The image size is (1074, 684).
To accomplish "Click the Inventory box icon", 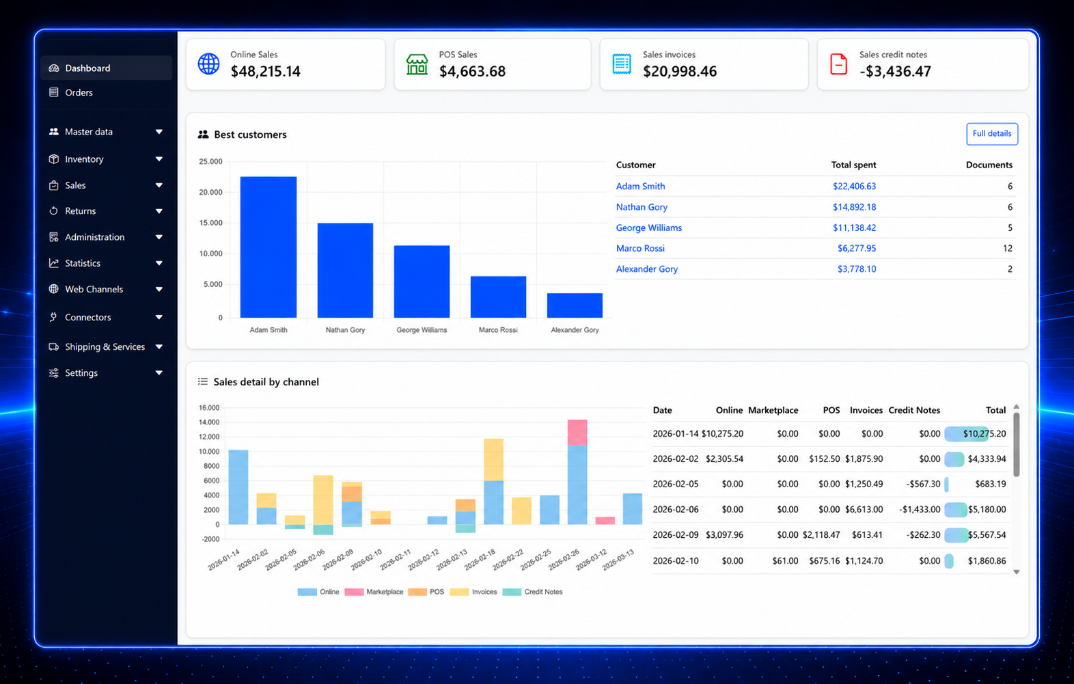I will (54, 159).
